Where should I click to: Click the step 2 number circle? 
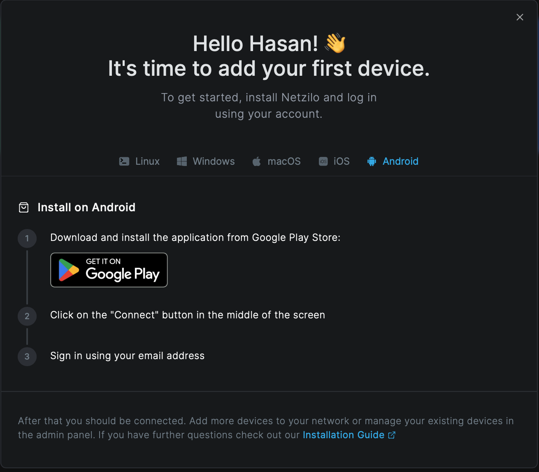tap(27, 316)
